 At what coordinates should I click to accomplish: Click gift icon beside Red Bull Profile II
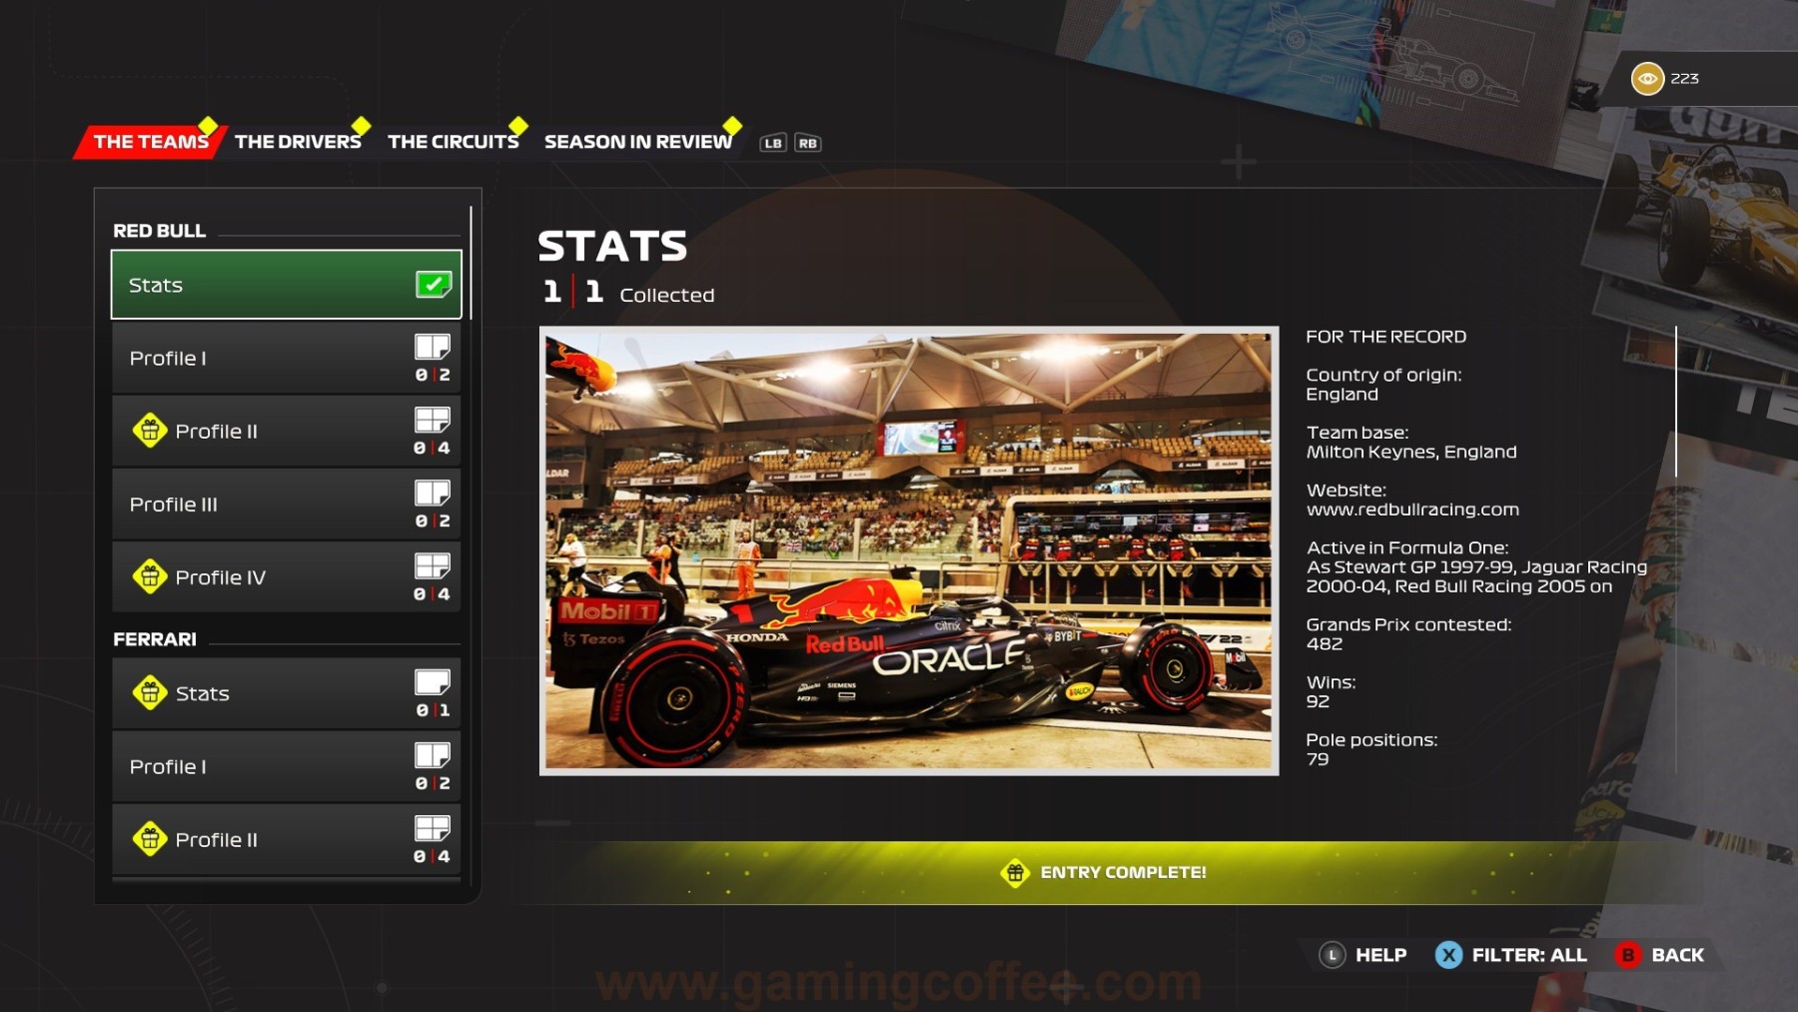click(x=150, y=431)
